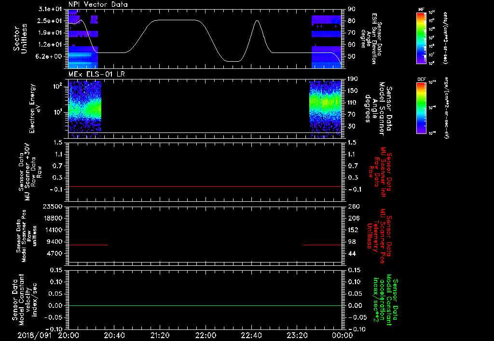Click the 'ergs/(cm**2-sr-sec-eV)' units label
The height and width of the screenshot is (341, 494).
[447, 108]
